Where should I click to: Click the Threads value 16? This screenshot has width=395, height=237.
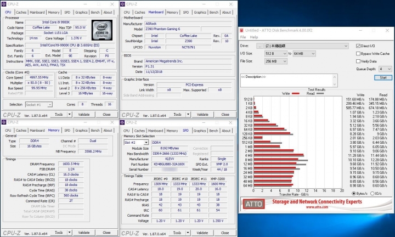tap(110, 104)
